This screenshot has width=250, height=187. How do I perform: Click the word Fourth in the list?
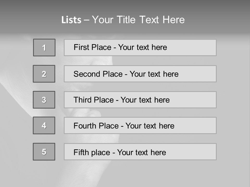pos(85,126)
